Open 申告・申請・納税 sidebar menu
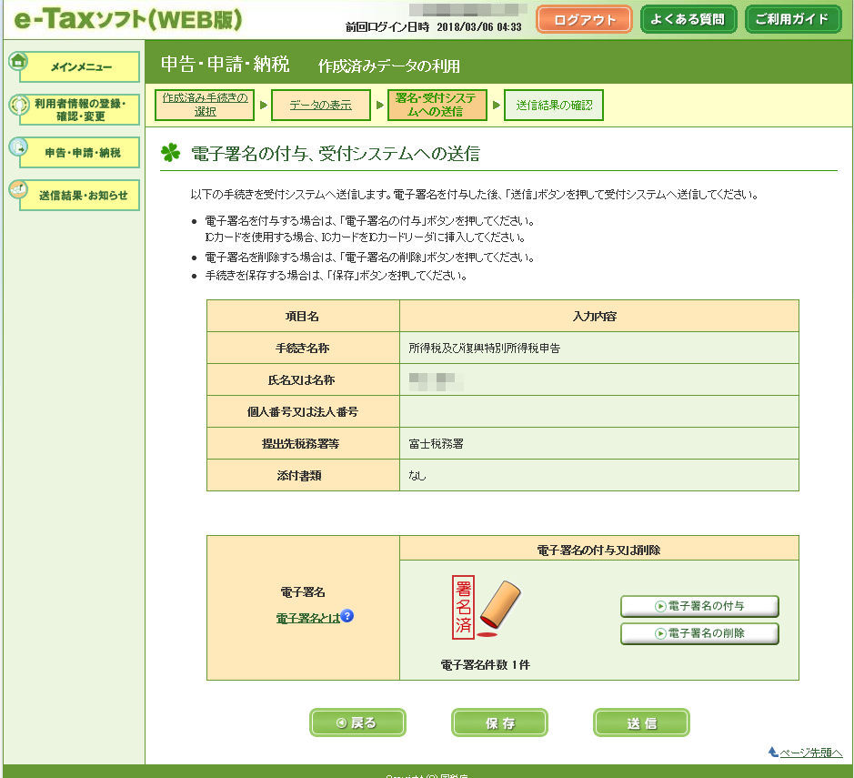Screen dimensions: 854x778 79,153
